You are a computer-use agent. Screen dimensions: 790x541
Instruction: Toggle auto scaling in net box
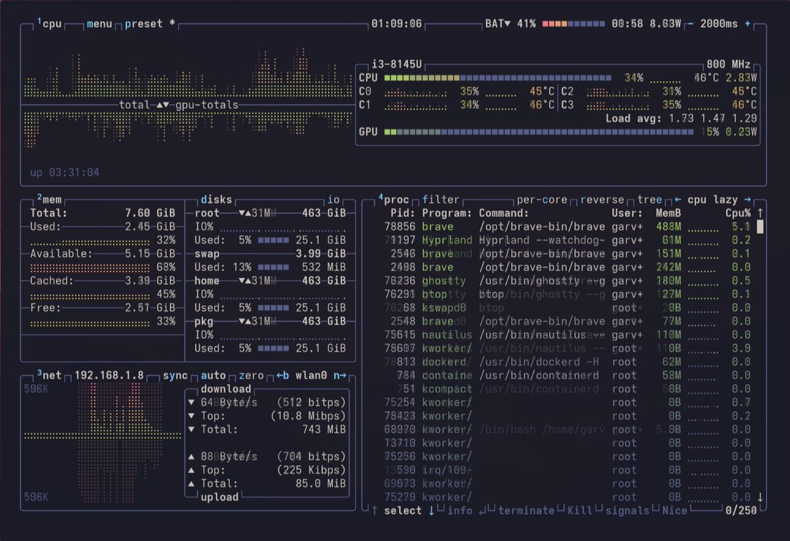[213, 375]
